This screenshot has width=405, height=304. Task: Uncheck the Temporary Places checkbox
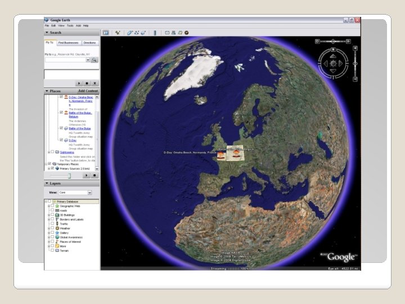coord(49,164)
